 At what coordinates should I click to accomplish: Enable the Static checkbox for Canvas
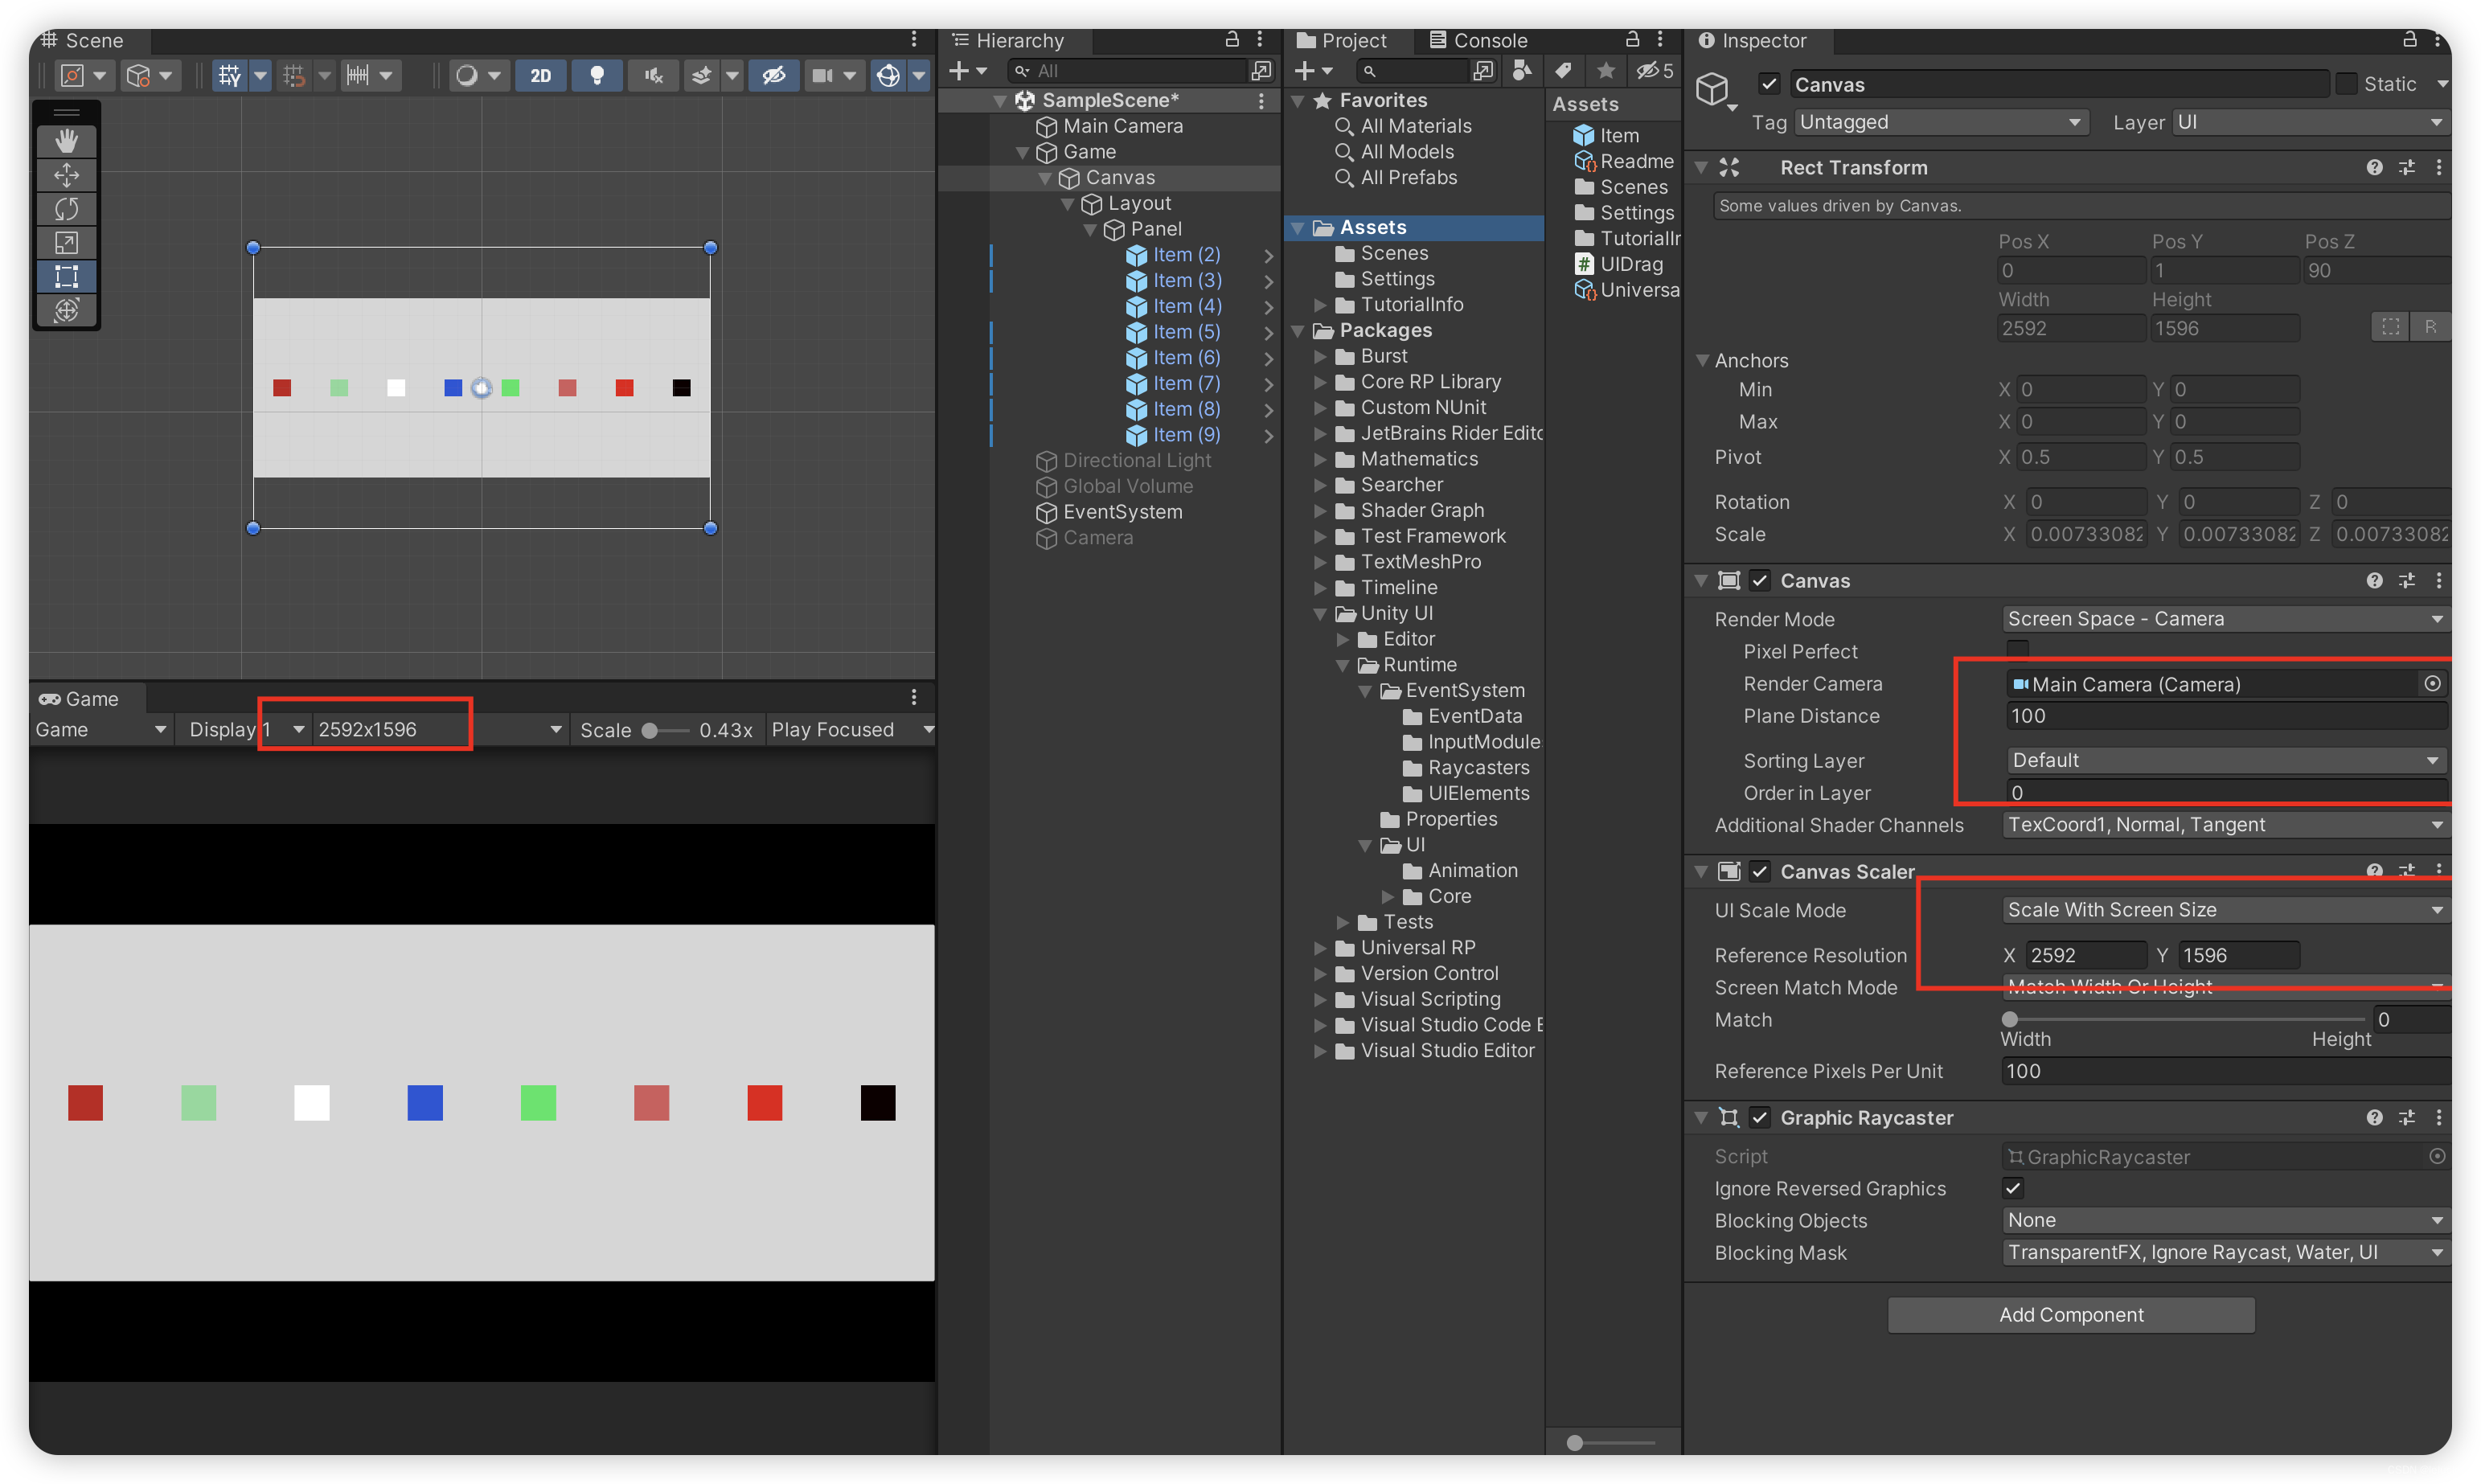coord(2347,84)
